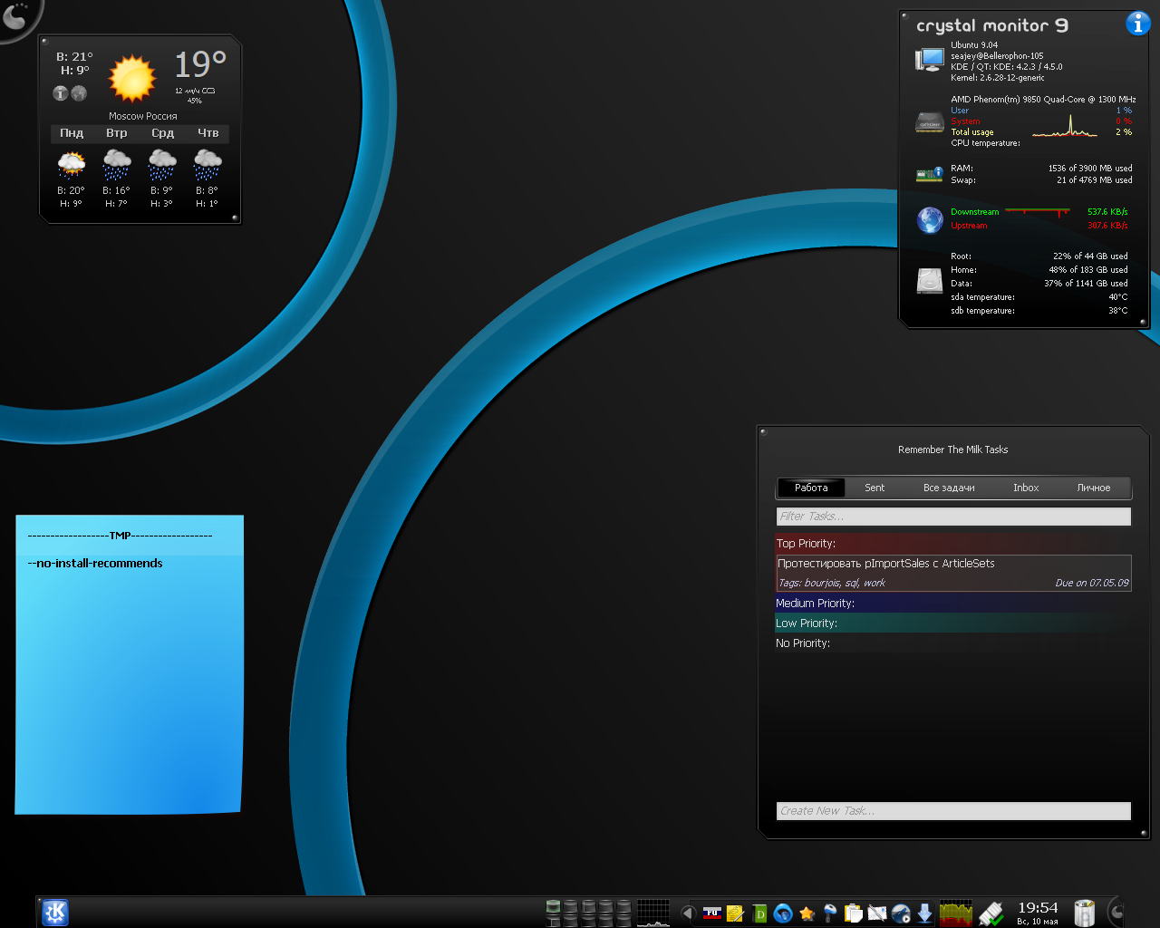
Task: Click Wednesday (Срд) rain forecast icon
Action: [162, 165]
